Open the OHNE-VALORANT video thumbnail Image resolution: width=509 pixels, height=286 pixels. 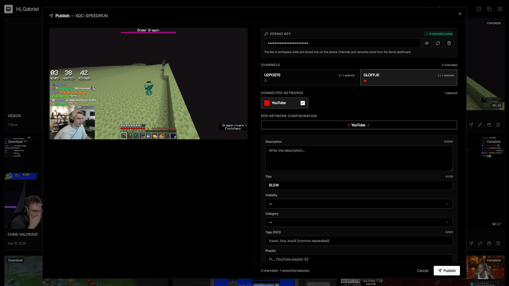click(23, 183)
